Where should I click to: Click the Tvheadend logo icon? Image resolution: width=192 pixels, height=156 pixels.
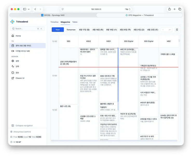coord(12,22)
